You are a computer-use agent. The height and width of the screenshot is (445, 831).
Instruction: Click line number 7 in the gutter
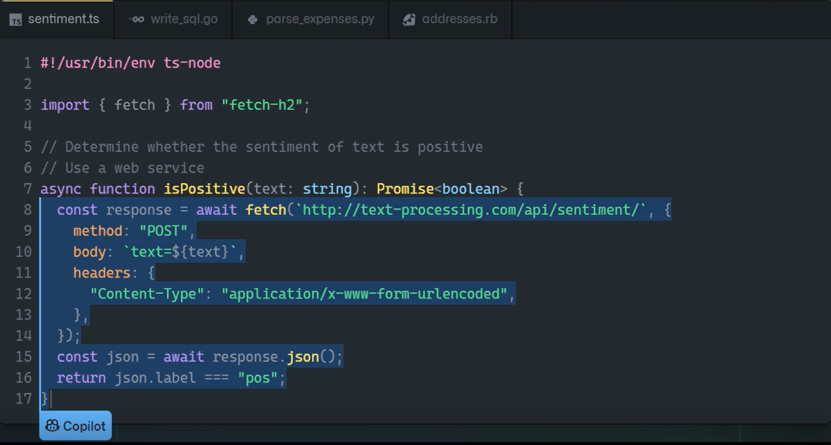pyautogui.click(x=27, y=189)
